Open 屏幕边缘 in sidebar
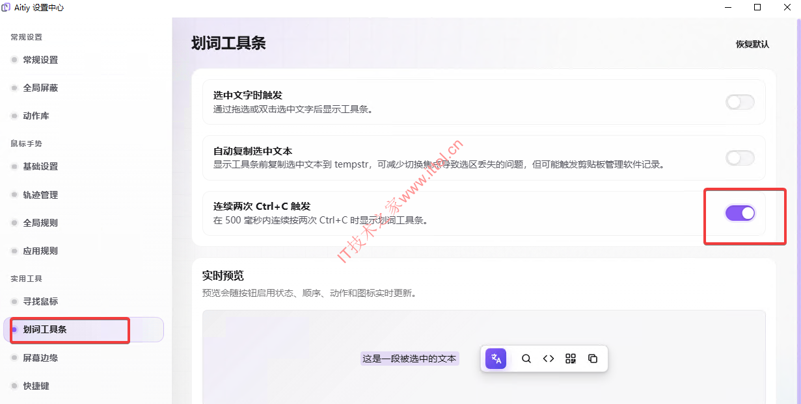This screenshot has height=404, width=801. (x=83, y=358)
